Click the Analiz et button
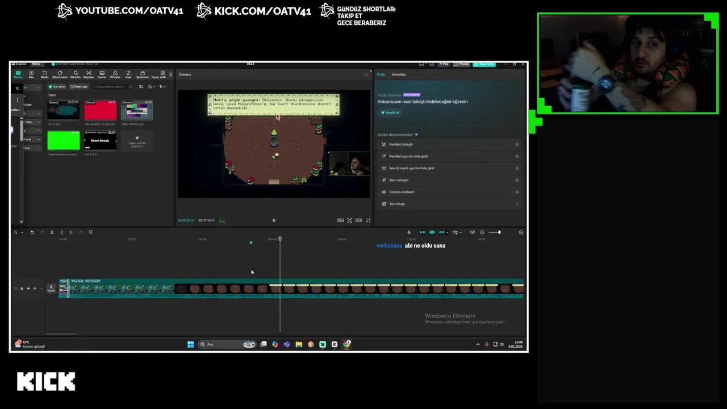Viewport: 727px width, 409px height. point(390,112)
